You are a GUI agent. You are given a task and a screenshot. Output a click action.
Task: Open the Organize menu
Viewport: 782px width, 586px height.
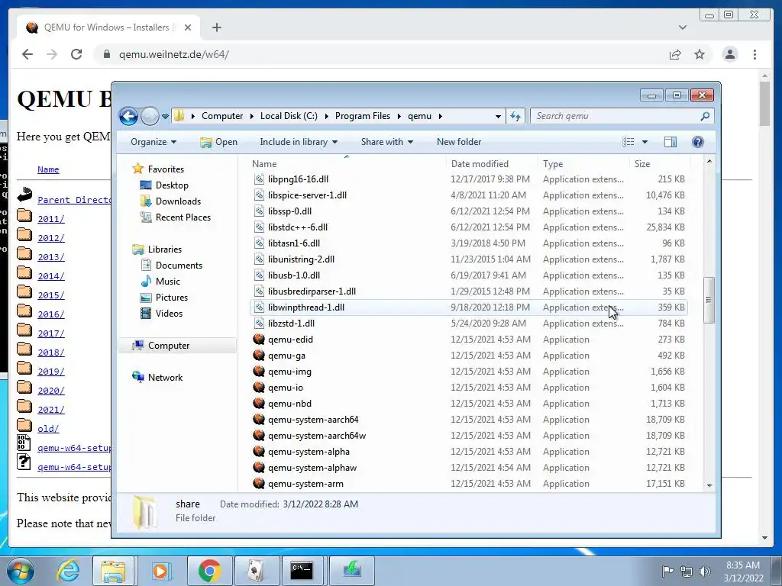click(153, 142)
